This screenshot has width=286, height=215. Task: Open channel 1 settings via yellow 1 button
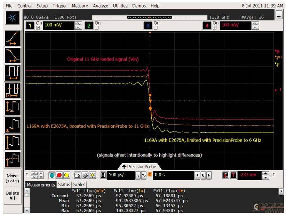[x=30, y=25]
